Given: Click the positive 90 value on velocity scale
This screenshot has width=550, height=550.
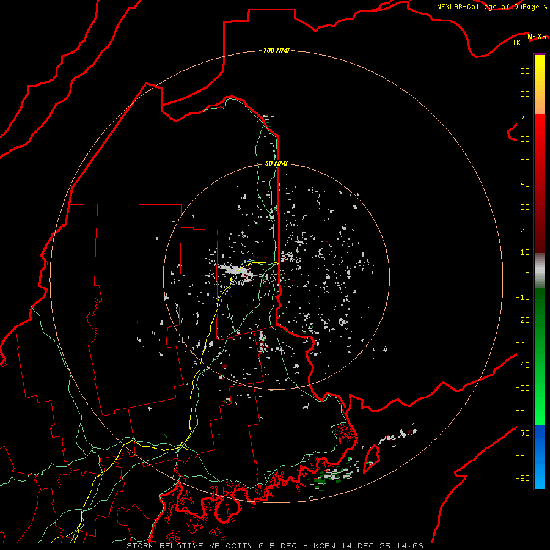Looking at the screenshot, I should 525,71.
